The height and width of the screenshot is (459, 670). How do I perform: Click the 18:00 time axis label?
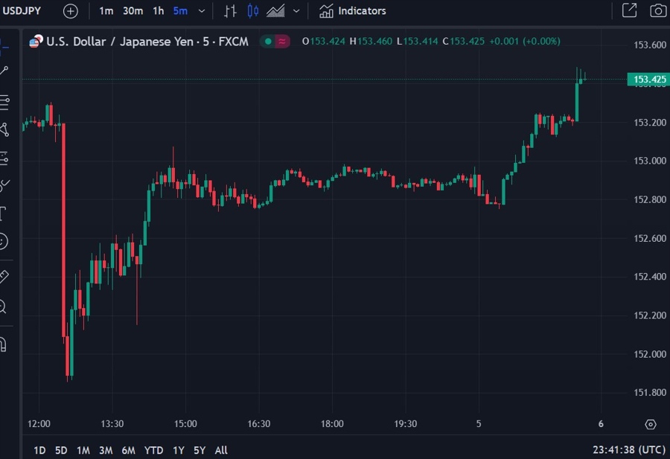(x=332, y=424)
